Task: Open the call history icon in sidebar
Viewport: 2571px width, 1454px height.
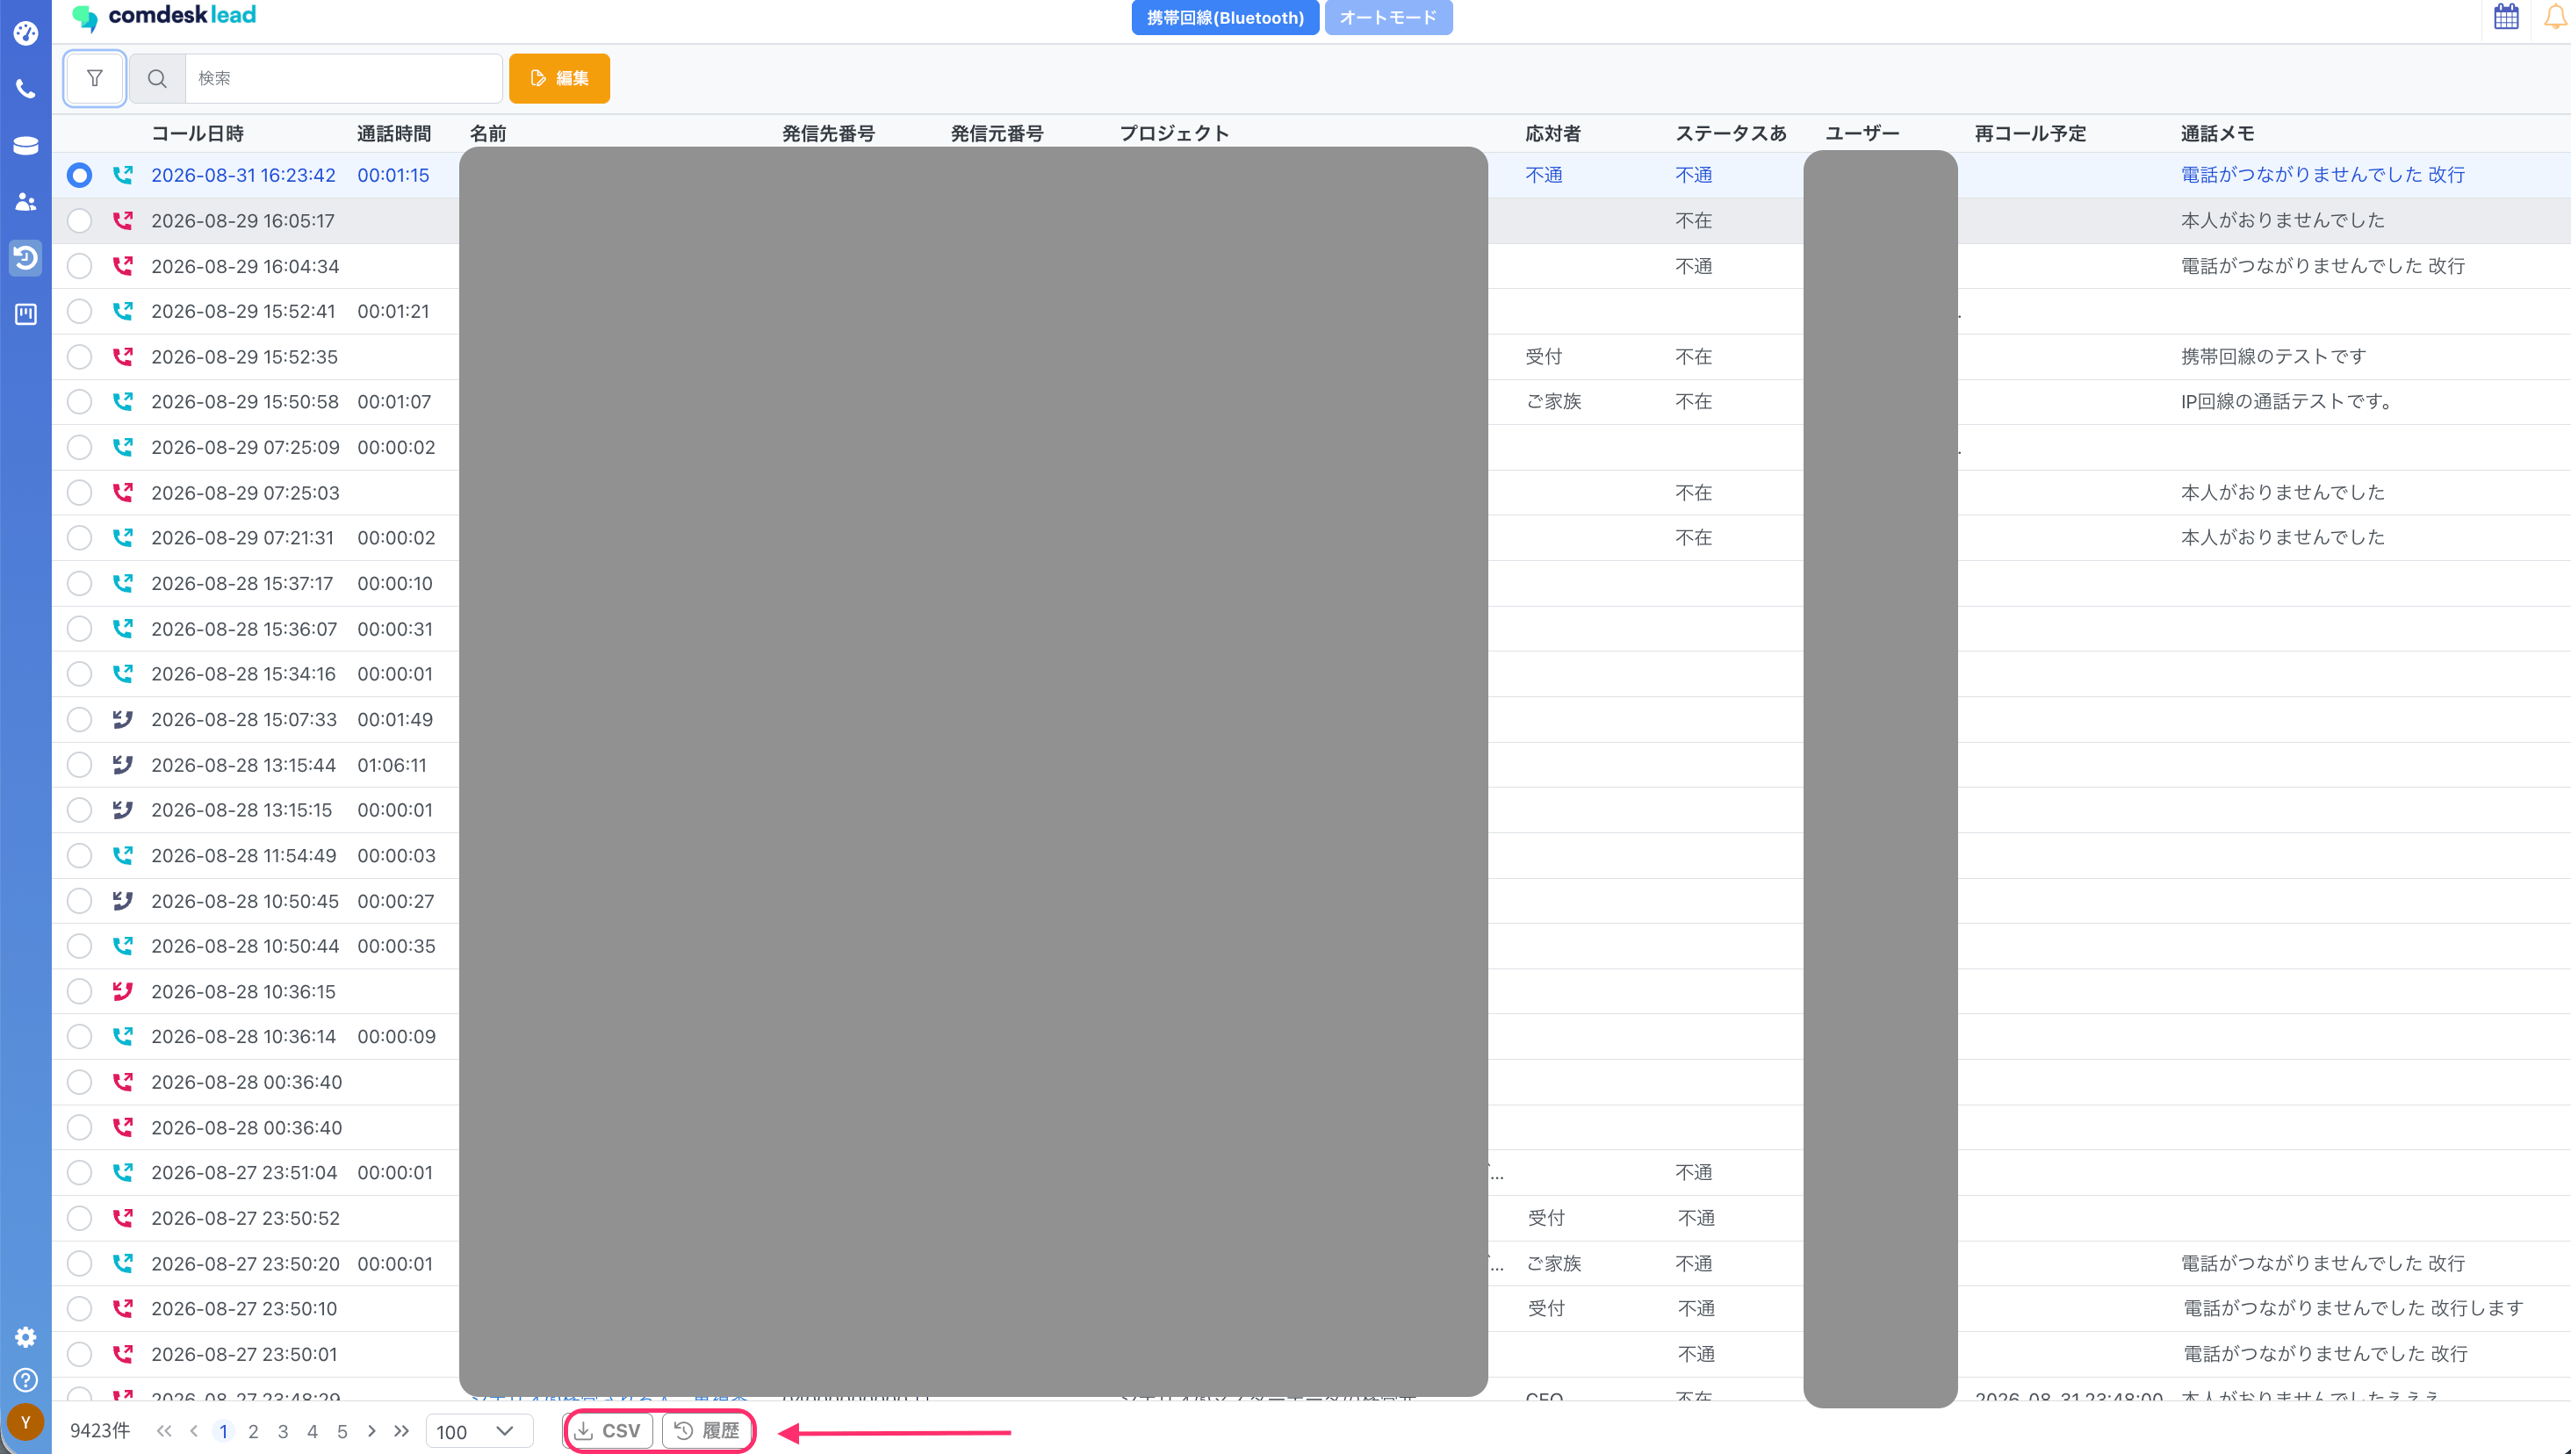Action: tap(26, 257)
